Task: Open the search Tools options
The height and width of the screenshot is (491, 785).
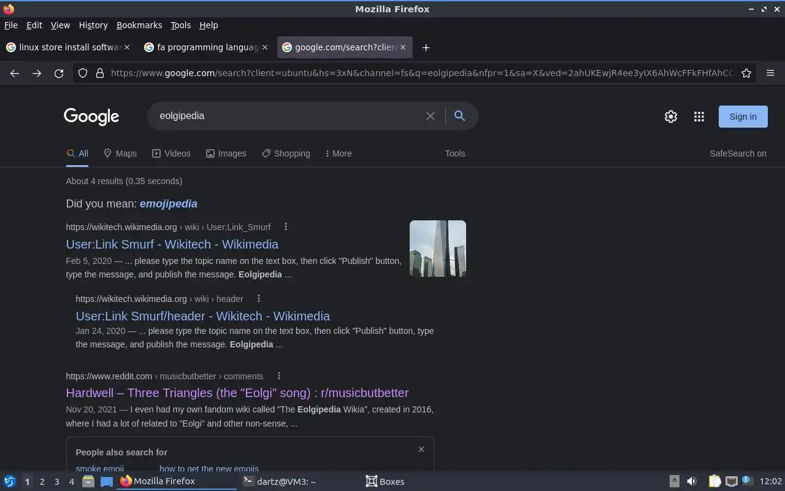Action: 455,153
